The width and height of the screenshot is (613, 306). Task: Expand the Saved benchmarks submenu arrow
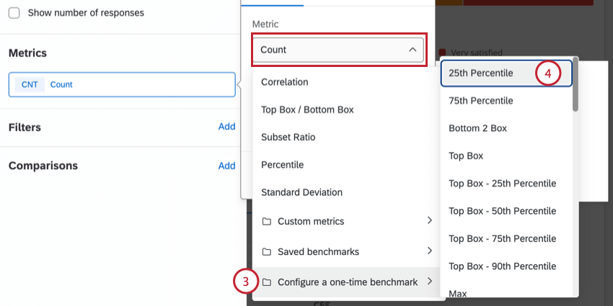430,251
